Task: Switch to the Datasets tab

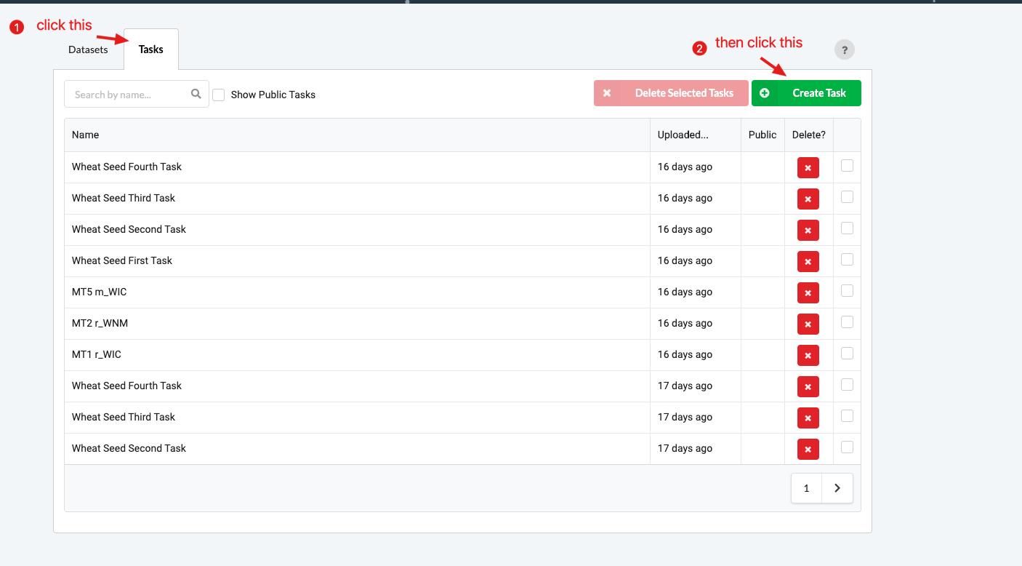Action: coord(88,49)
